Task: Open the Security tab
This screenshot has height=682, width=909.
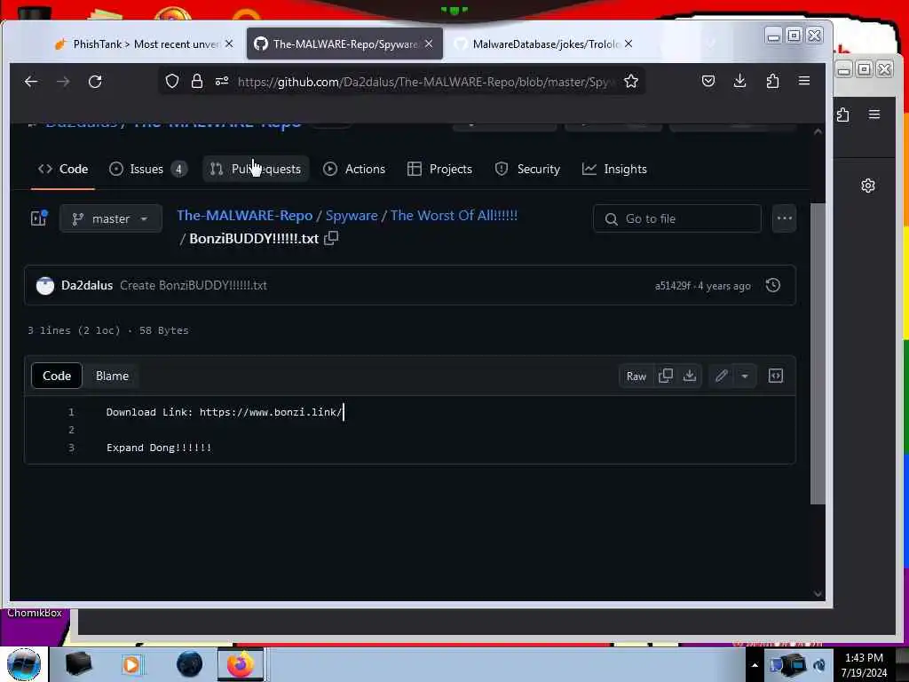Action: click(x=527, y=170)
